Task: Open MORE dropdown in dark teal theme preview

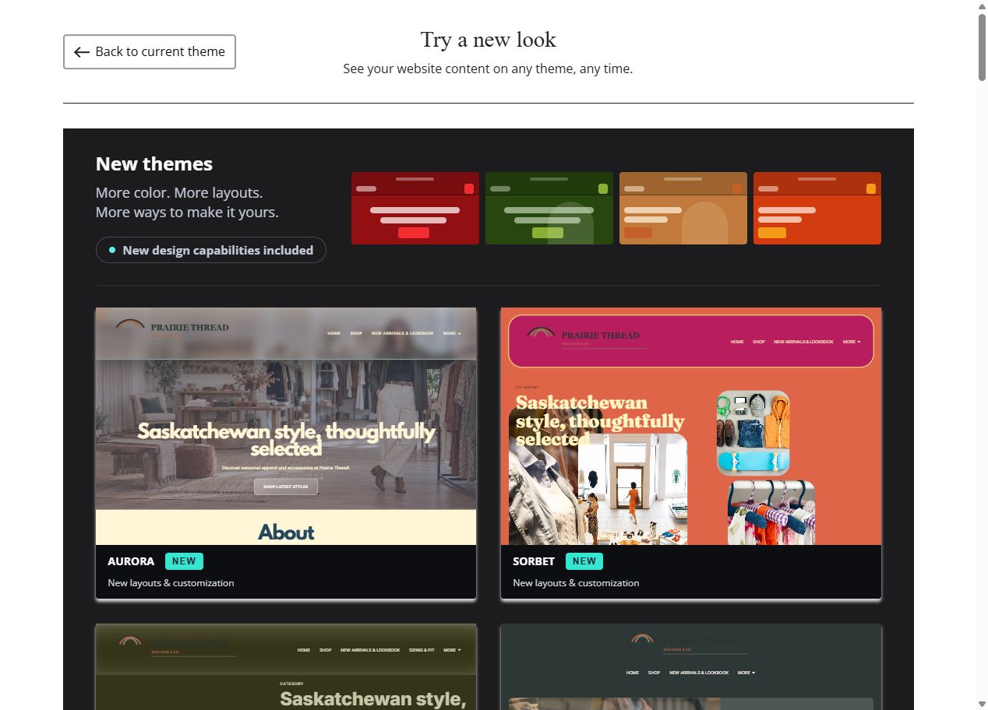Action: pyautogui.click(x=746, y=673)
